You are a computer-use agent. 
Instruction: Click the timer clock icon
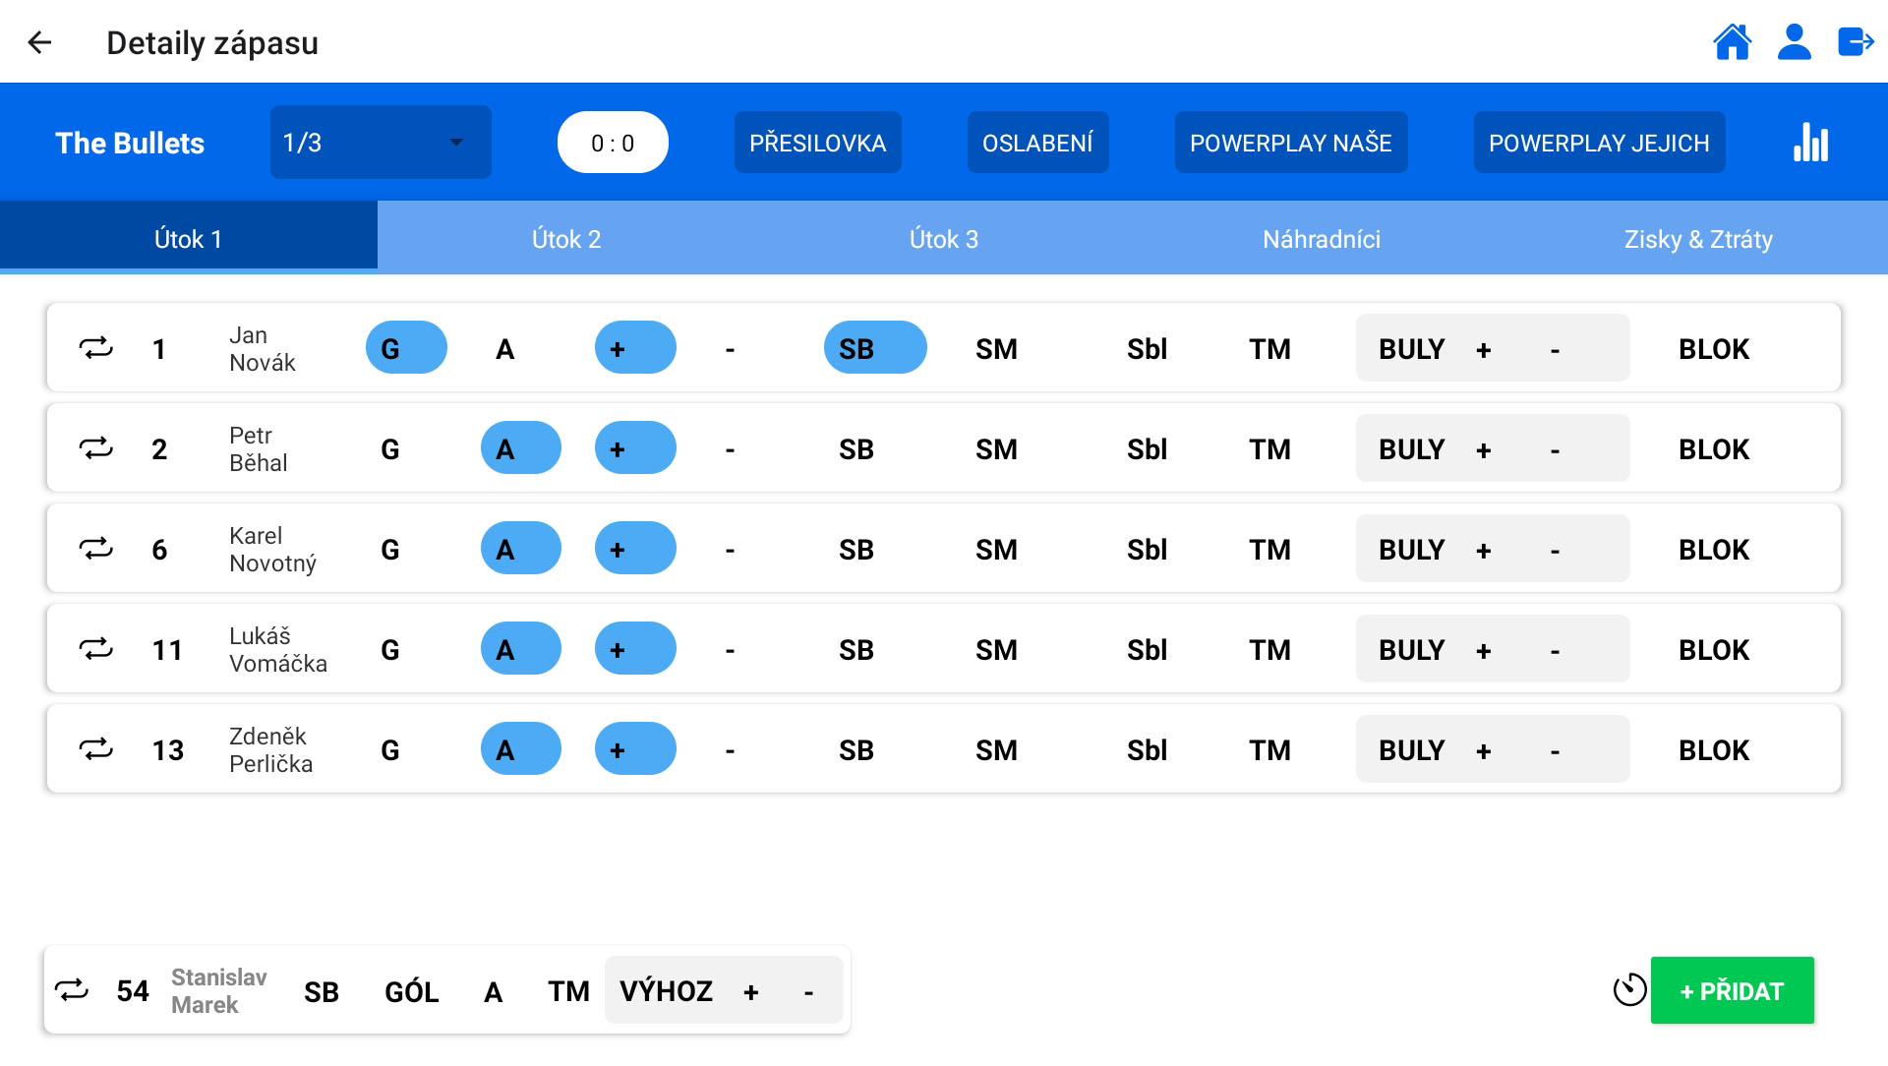pos(1629,989)
